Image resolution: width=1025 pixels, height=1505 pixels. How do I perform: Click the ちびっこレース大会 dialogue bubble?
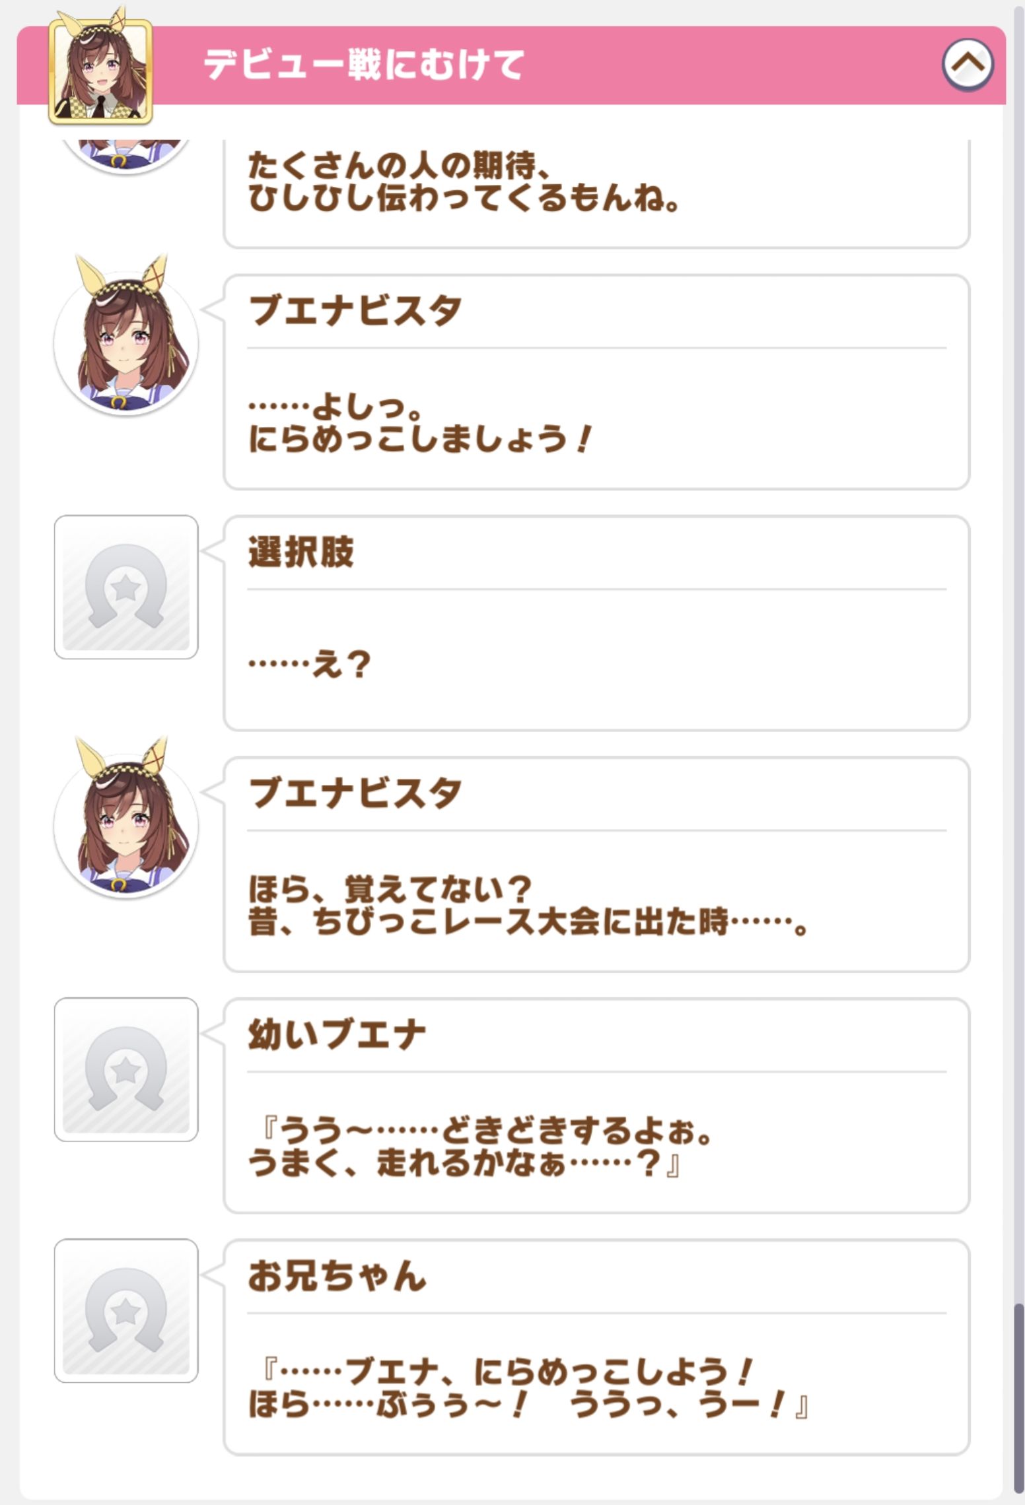pyautogui.click(x=596, y=904)
